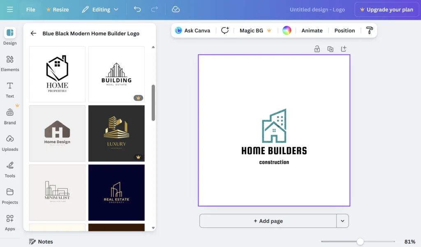Click the Upgrade your plan button

coord(386,9)
